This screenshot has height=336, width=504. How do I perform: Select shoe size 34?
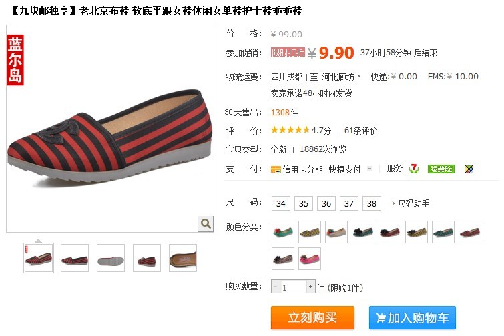(x=281, y=203)
